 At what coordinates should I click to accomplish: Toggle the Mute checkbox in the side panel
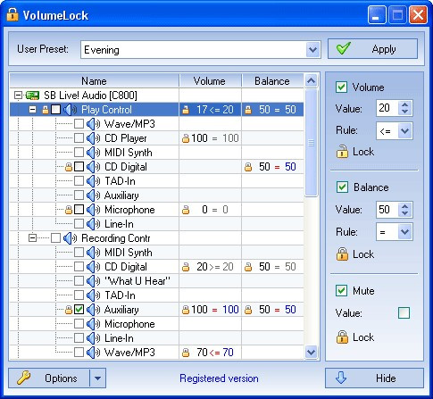[341, 290]
